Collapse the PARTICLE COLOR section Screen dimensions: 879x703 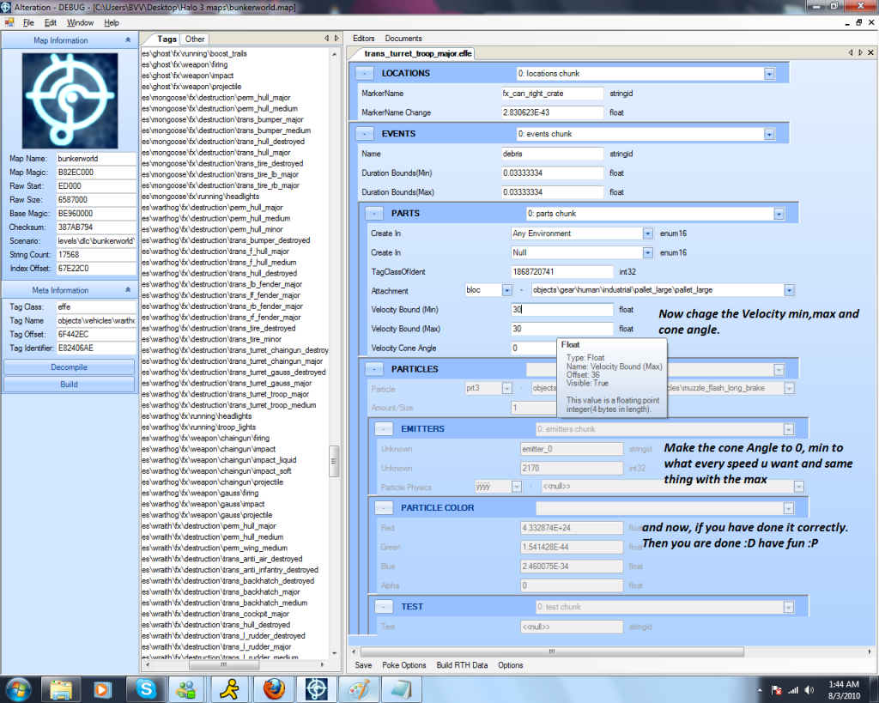(384, 508)
